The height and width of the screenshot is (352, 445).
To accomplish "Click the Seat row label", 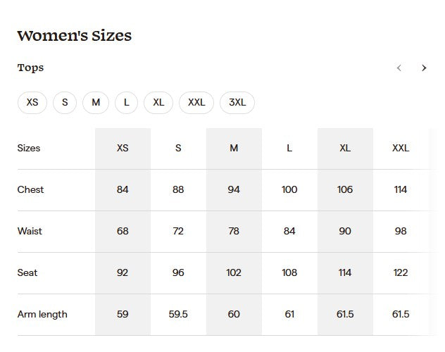I will (27, 273).
